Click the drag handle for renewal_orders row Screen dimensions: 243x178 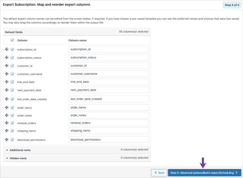pos(7,123)
